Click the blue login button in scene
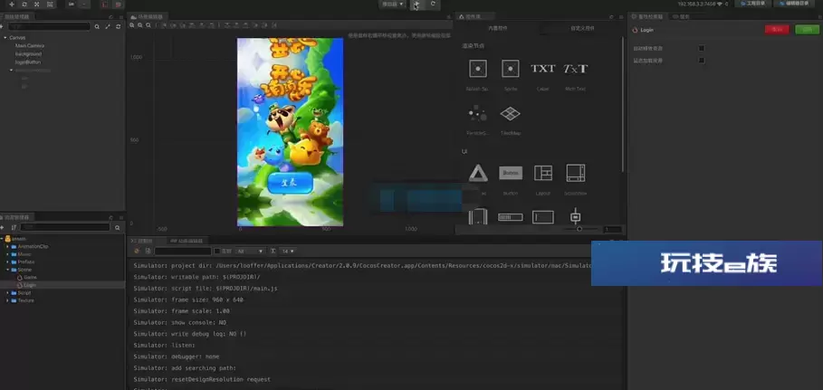 coord(290,183)
